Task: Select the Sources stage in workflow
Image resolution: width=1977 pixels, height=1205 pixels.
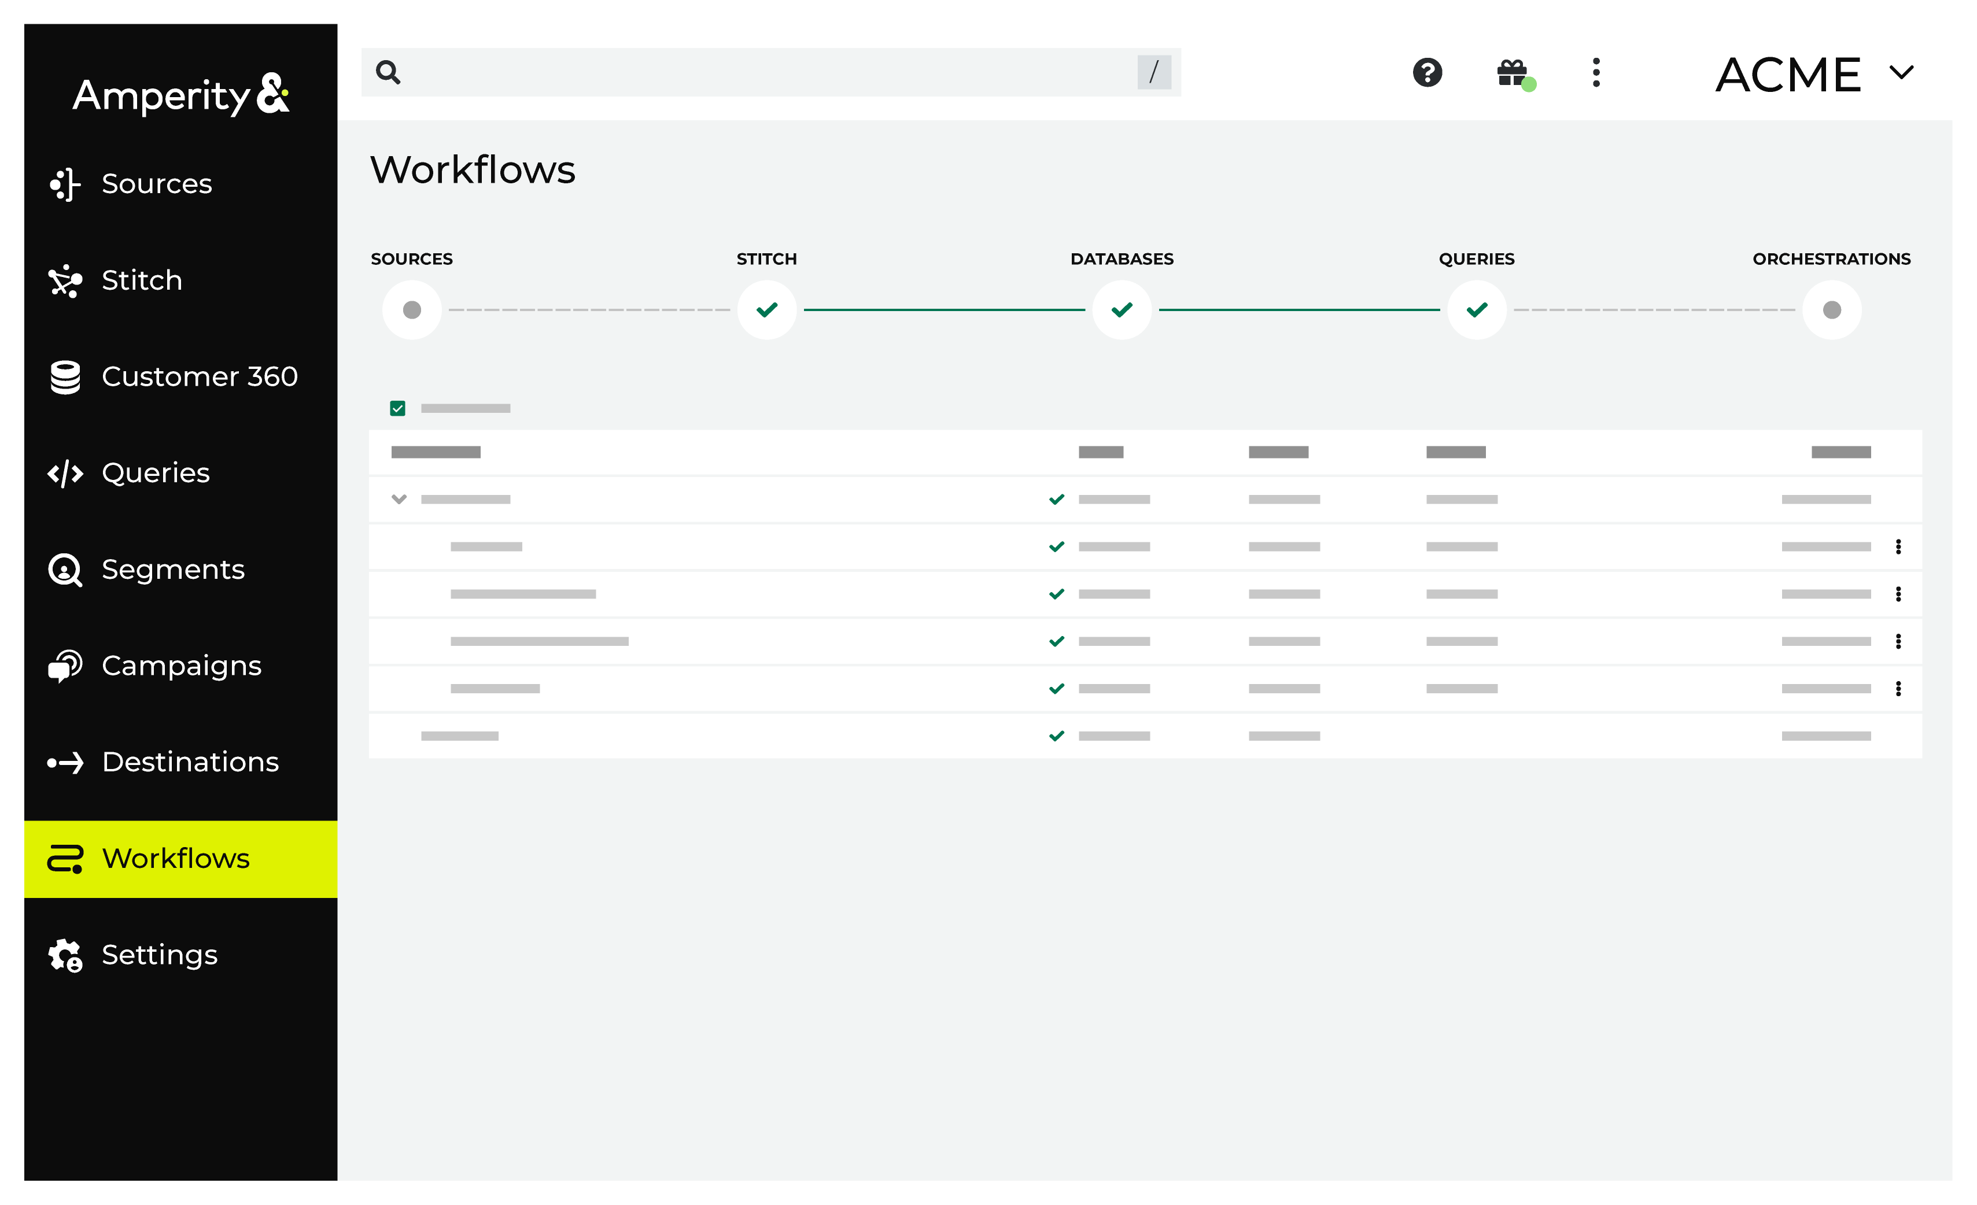Action: (411, 309)
